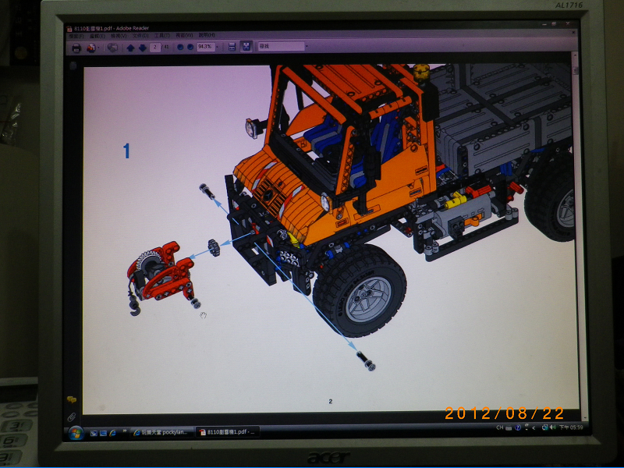This screenshot has width=624, height=468.
Task: Open the Attachments paperclip panel icon
Action: coord(72,417)
